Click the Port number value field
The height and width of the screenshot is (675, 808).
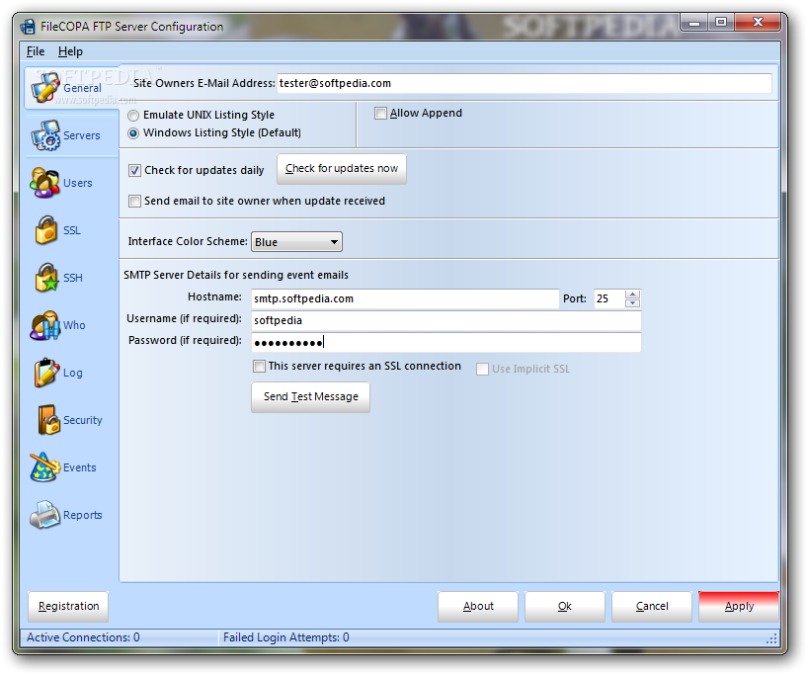(609, 299)
